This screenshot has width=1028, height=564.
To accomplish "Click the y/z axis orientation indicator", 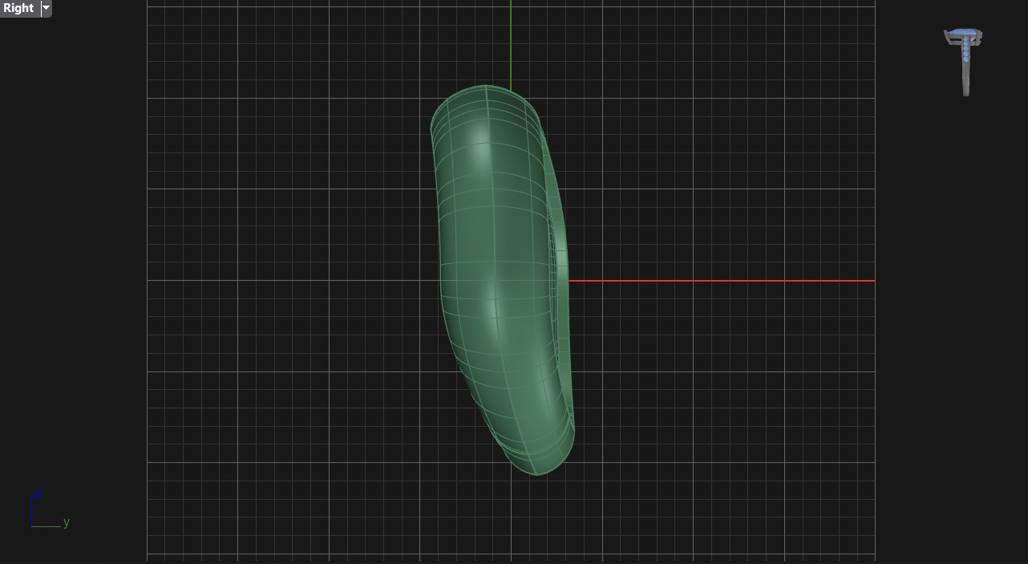I will (x=50, y=509).
